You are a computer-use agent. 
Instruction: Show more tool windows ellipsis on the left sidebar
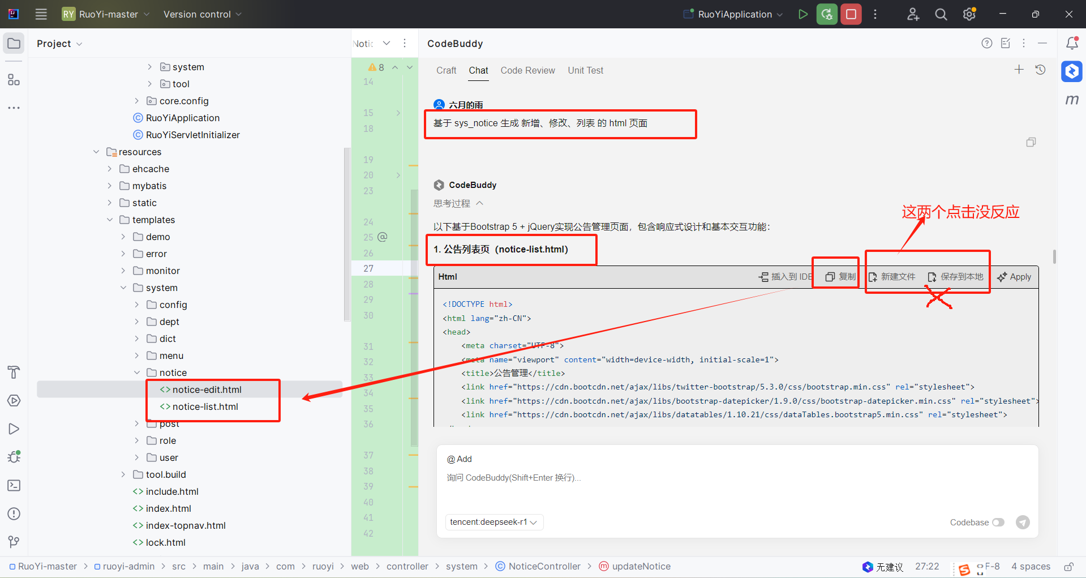[x=14, y=108]
